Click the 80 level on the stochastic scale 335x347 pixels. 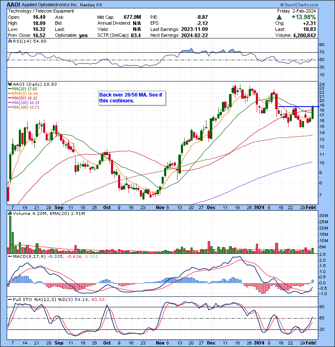click(322, 307)
